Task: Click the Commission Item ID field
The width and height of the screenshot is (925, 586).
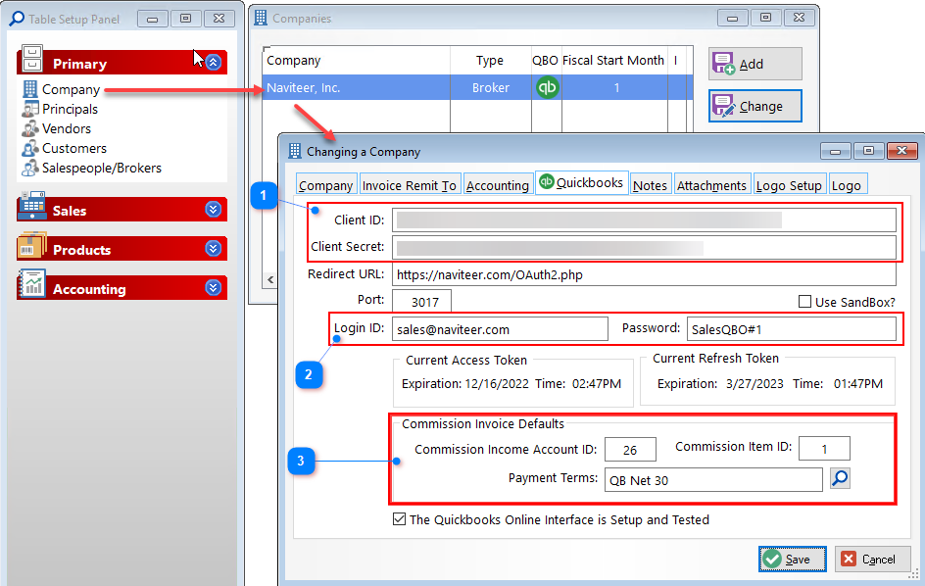Action: point(824,449)
